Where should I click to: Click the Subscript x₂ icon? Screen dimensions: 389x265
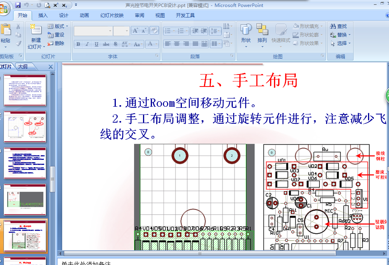coord(65,5)
